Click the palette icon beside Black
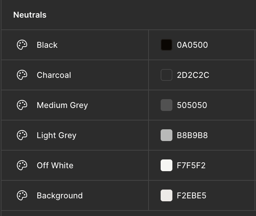The width and height of the screenshot is (256, 216). pyautogui.click(x=22, y=45)
